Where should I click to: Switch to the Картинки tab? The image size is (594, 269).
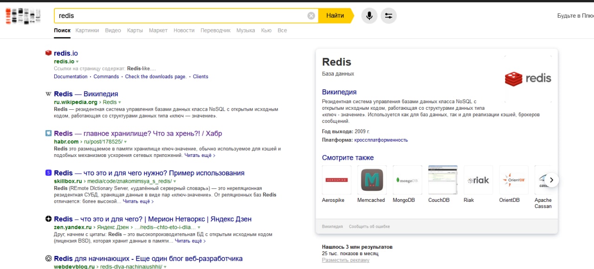87,31
